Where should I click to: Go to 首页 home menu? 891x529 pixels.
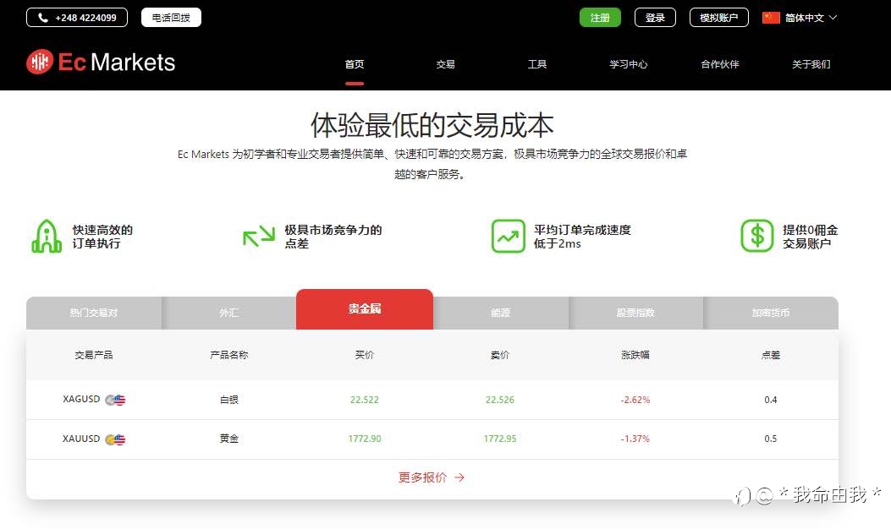coord(355,64)
